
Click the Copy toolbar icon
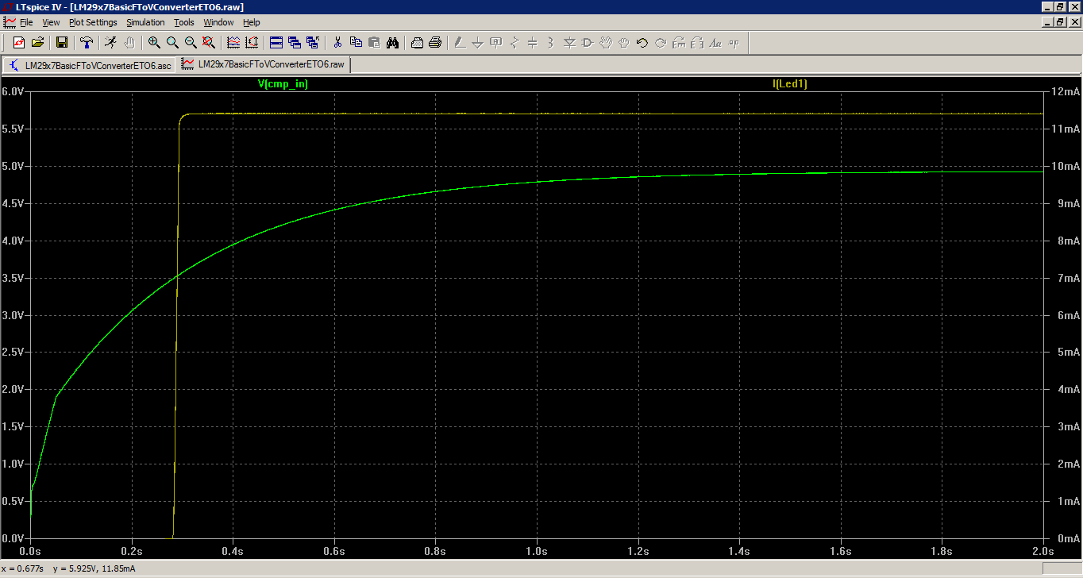(x=356, y=42)
